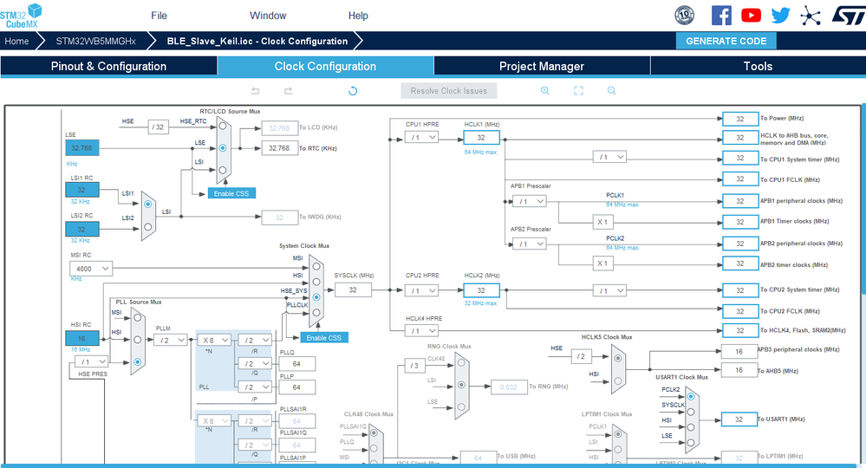Viewport: 866px width, 468px height.
Task: Open the Help menu
Action: point(358,16)
